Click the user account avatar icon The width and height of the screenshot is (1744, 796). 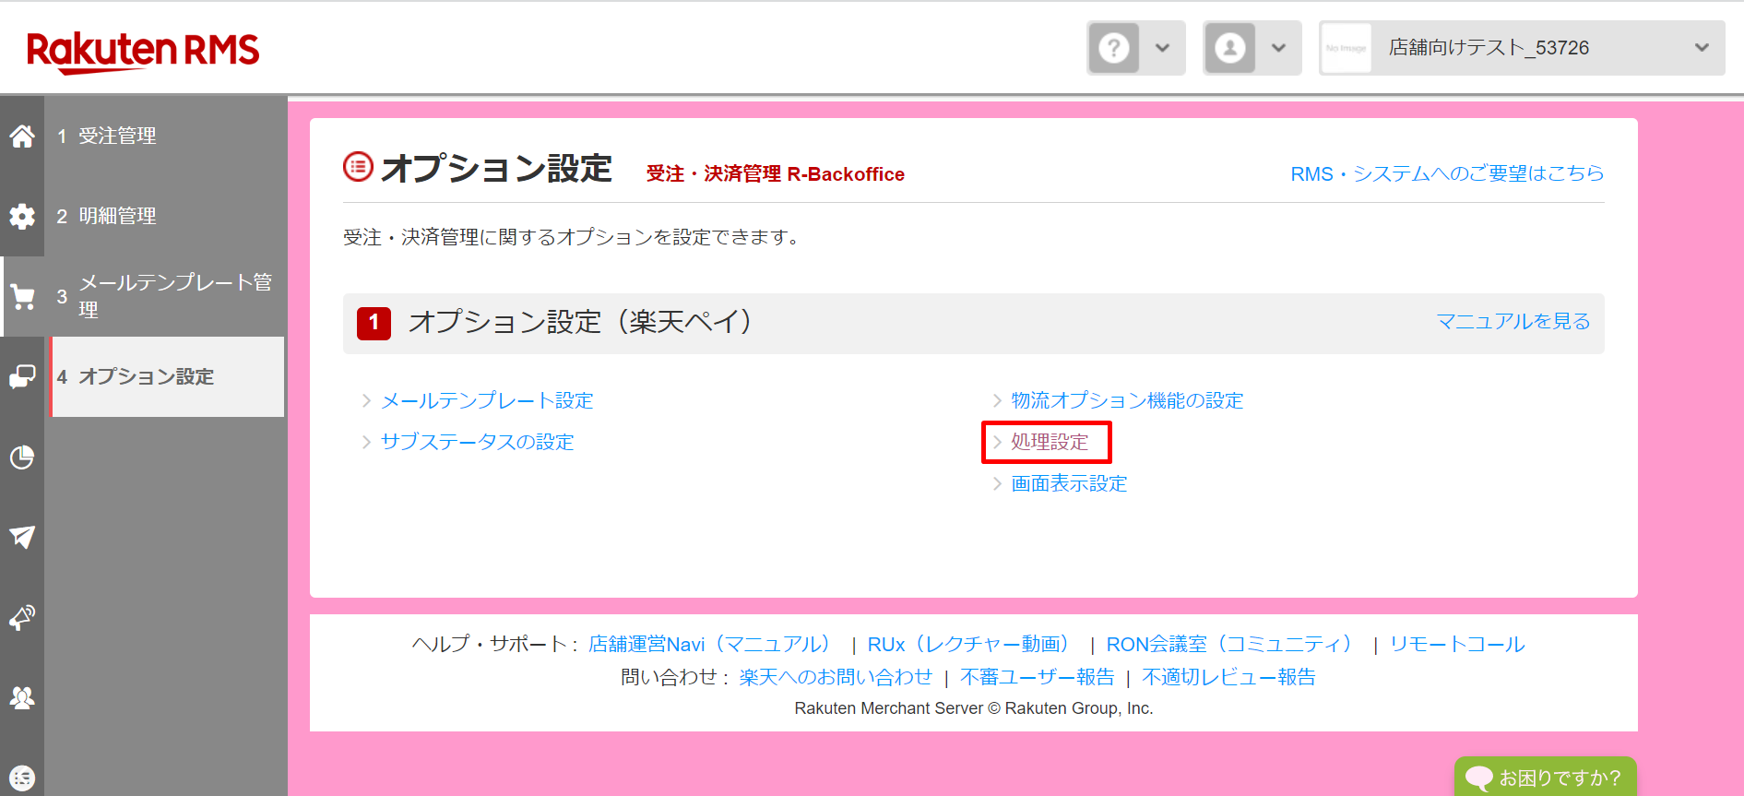(x=1229, y=48)
